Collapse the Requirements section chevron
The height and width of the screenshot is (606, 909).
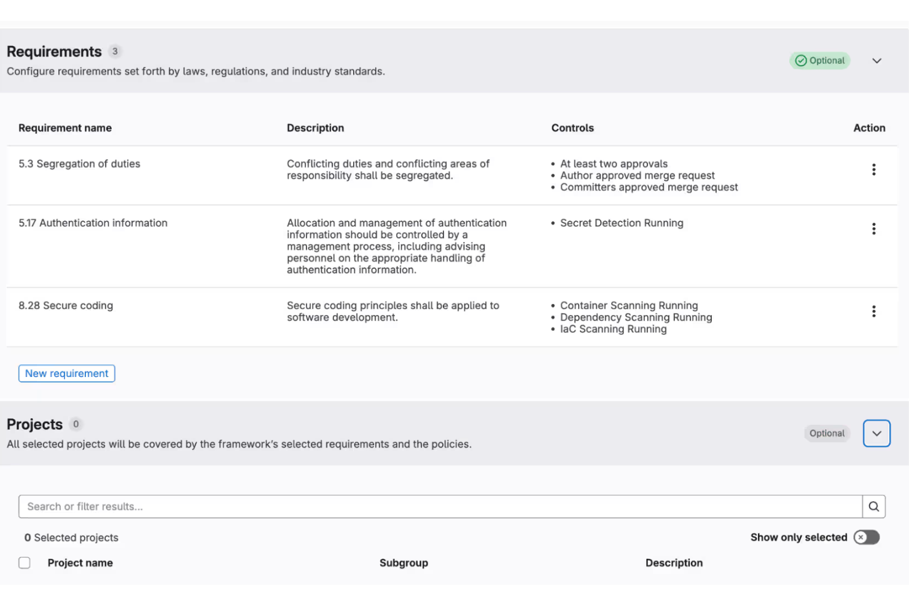[876, 60]
